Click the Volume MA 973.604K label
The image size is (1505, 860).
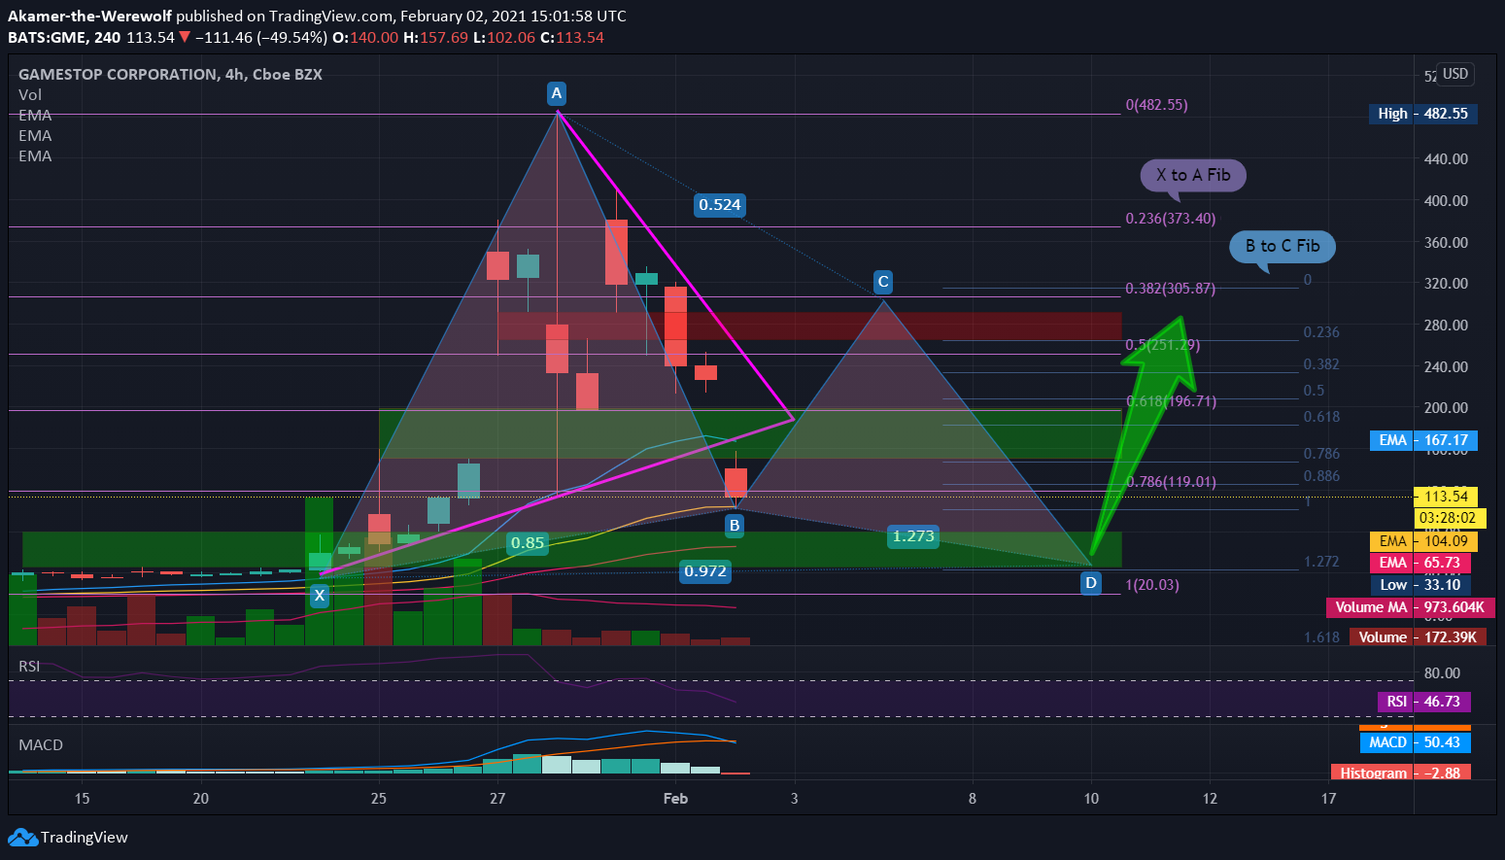click(1410, 607)
